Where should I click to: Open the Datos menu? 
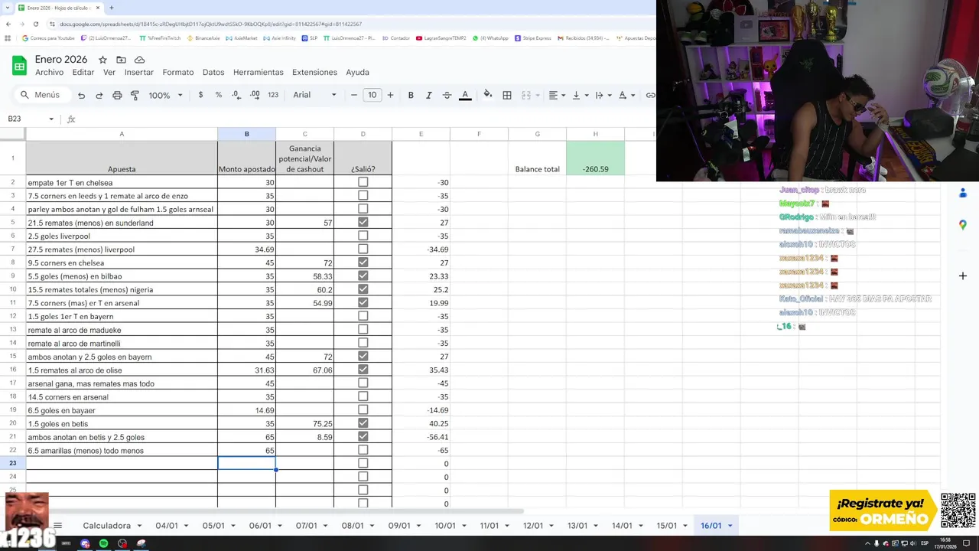(213, 72)
